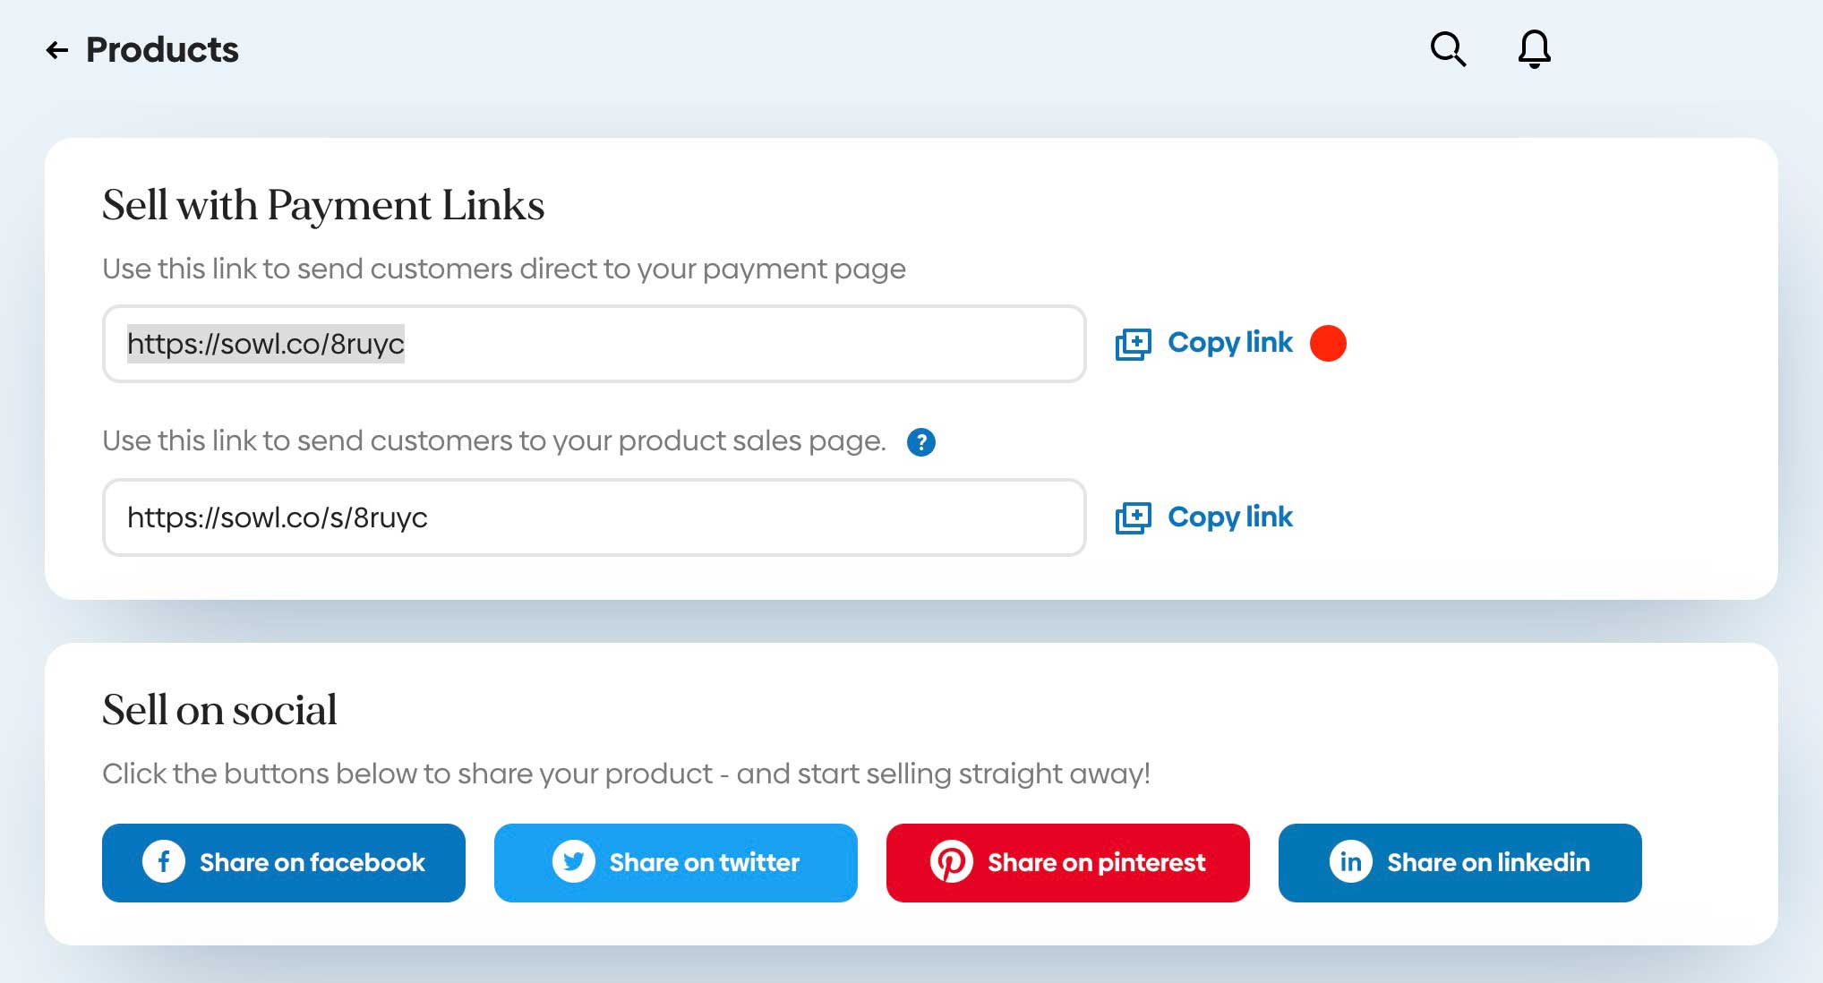Open notifications via the bell icon
Image resolution: width=1823 pixels, height=983 pixels.
click(x=1534, y=49)
